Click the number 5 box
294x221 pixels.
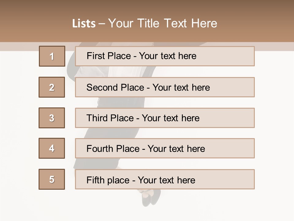pos(52,179)
